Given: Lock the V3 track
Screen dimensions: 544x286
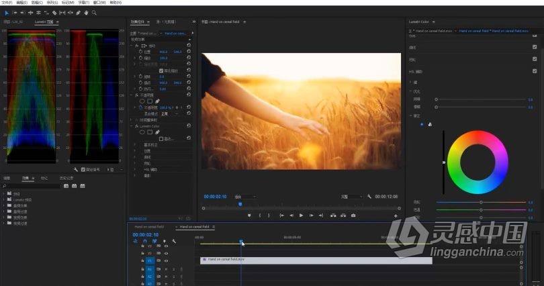Looking at the screenshot, I should pyautogui.click(x=142, y=246).
